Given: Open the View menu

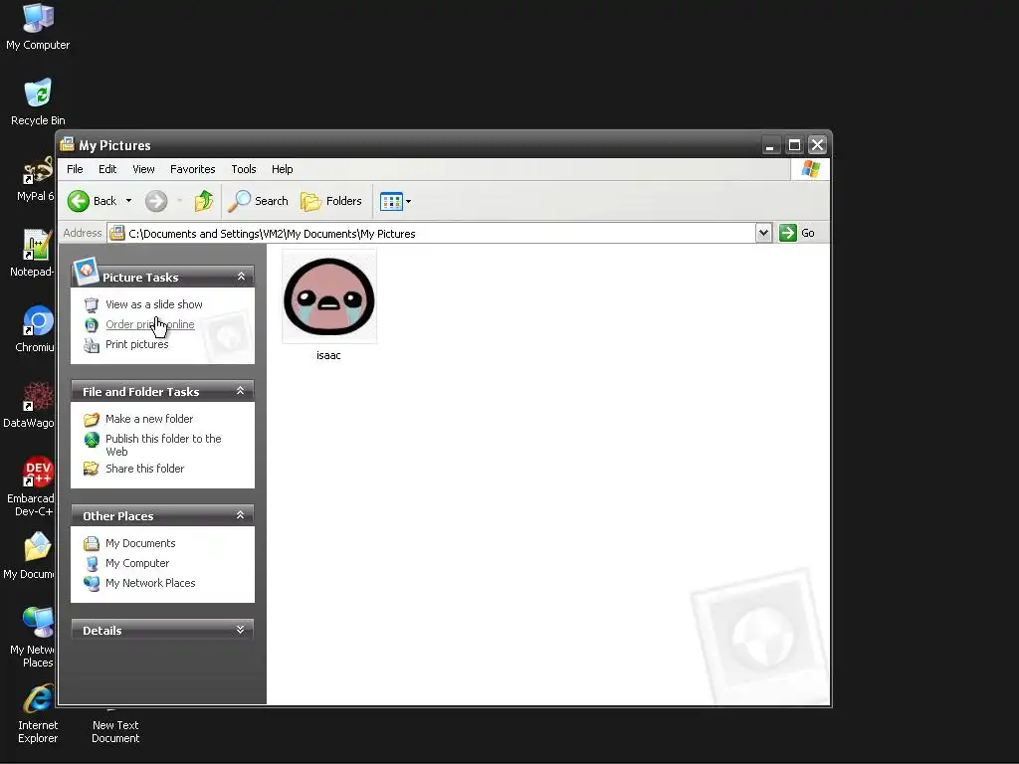Looking at the screenshot, I should click(x=143, y=169).
